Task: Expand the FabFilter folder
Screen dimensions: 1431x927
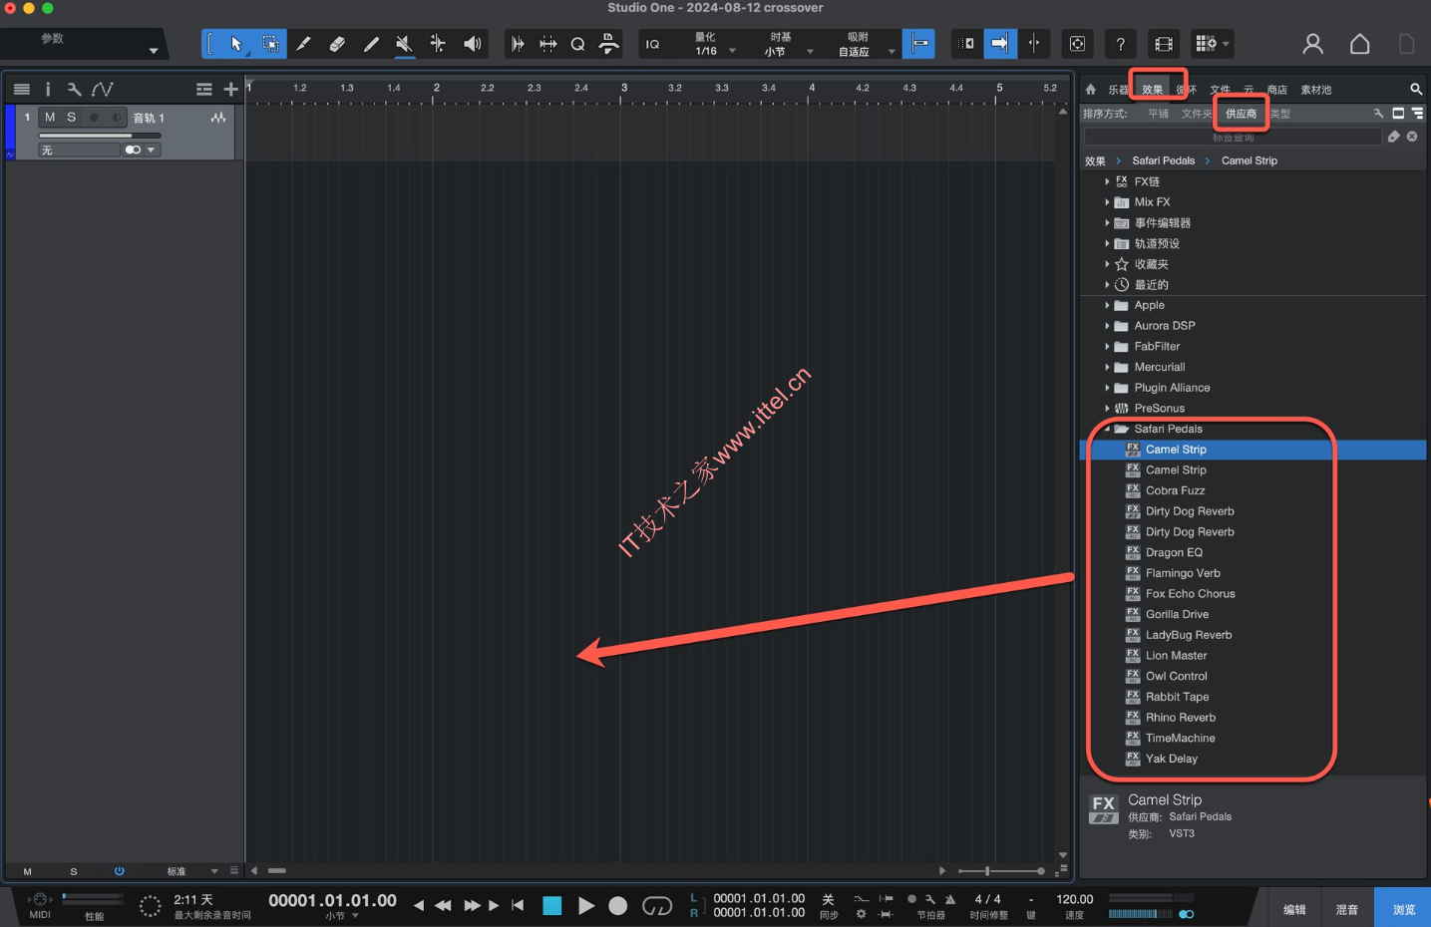Action: pos(1107,347)
